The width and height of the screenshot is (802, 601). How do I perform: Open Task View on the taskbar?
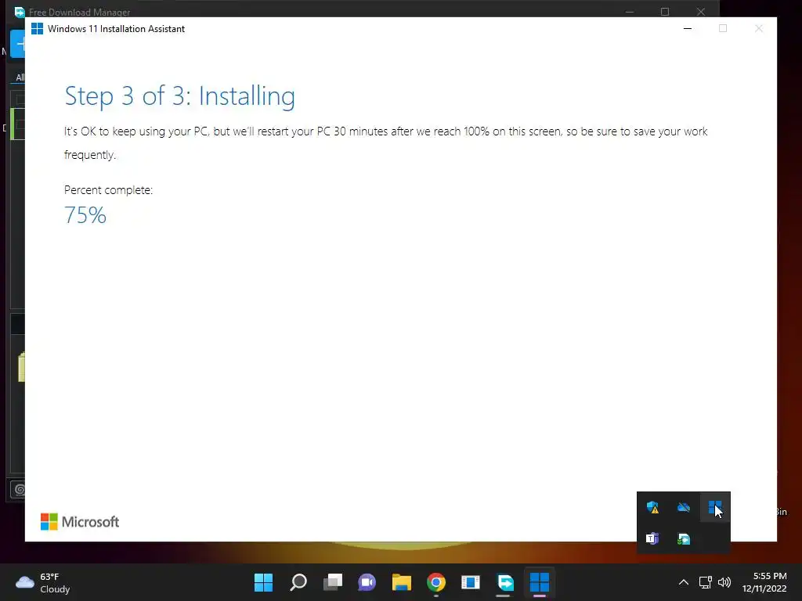pos(332,582)
